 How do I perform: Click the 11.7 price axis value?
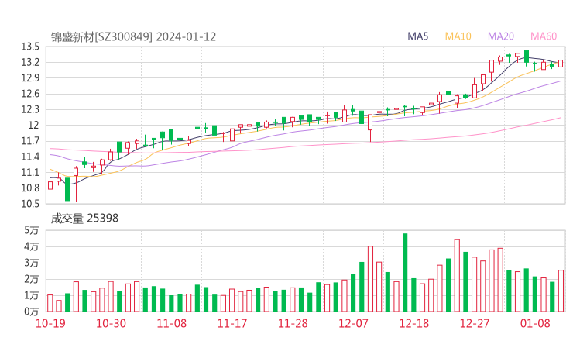pos(30,141)
